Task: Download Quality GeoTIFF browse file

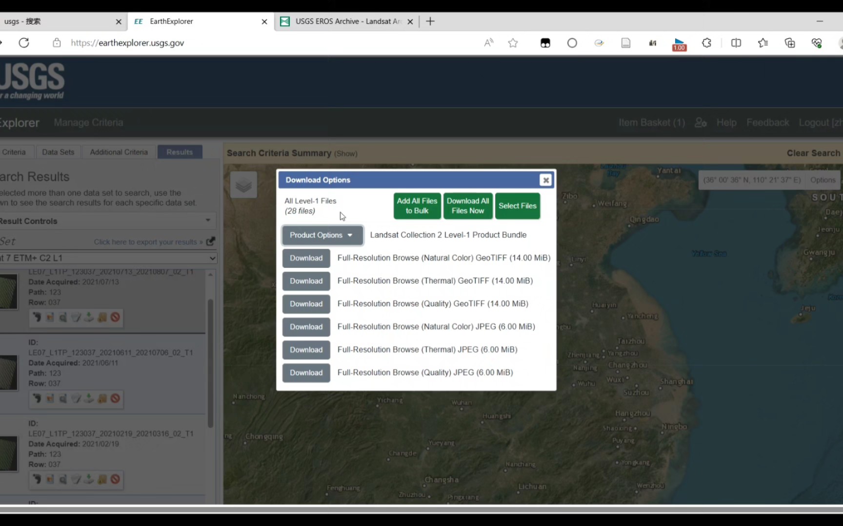Action: pos(306,304)
